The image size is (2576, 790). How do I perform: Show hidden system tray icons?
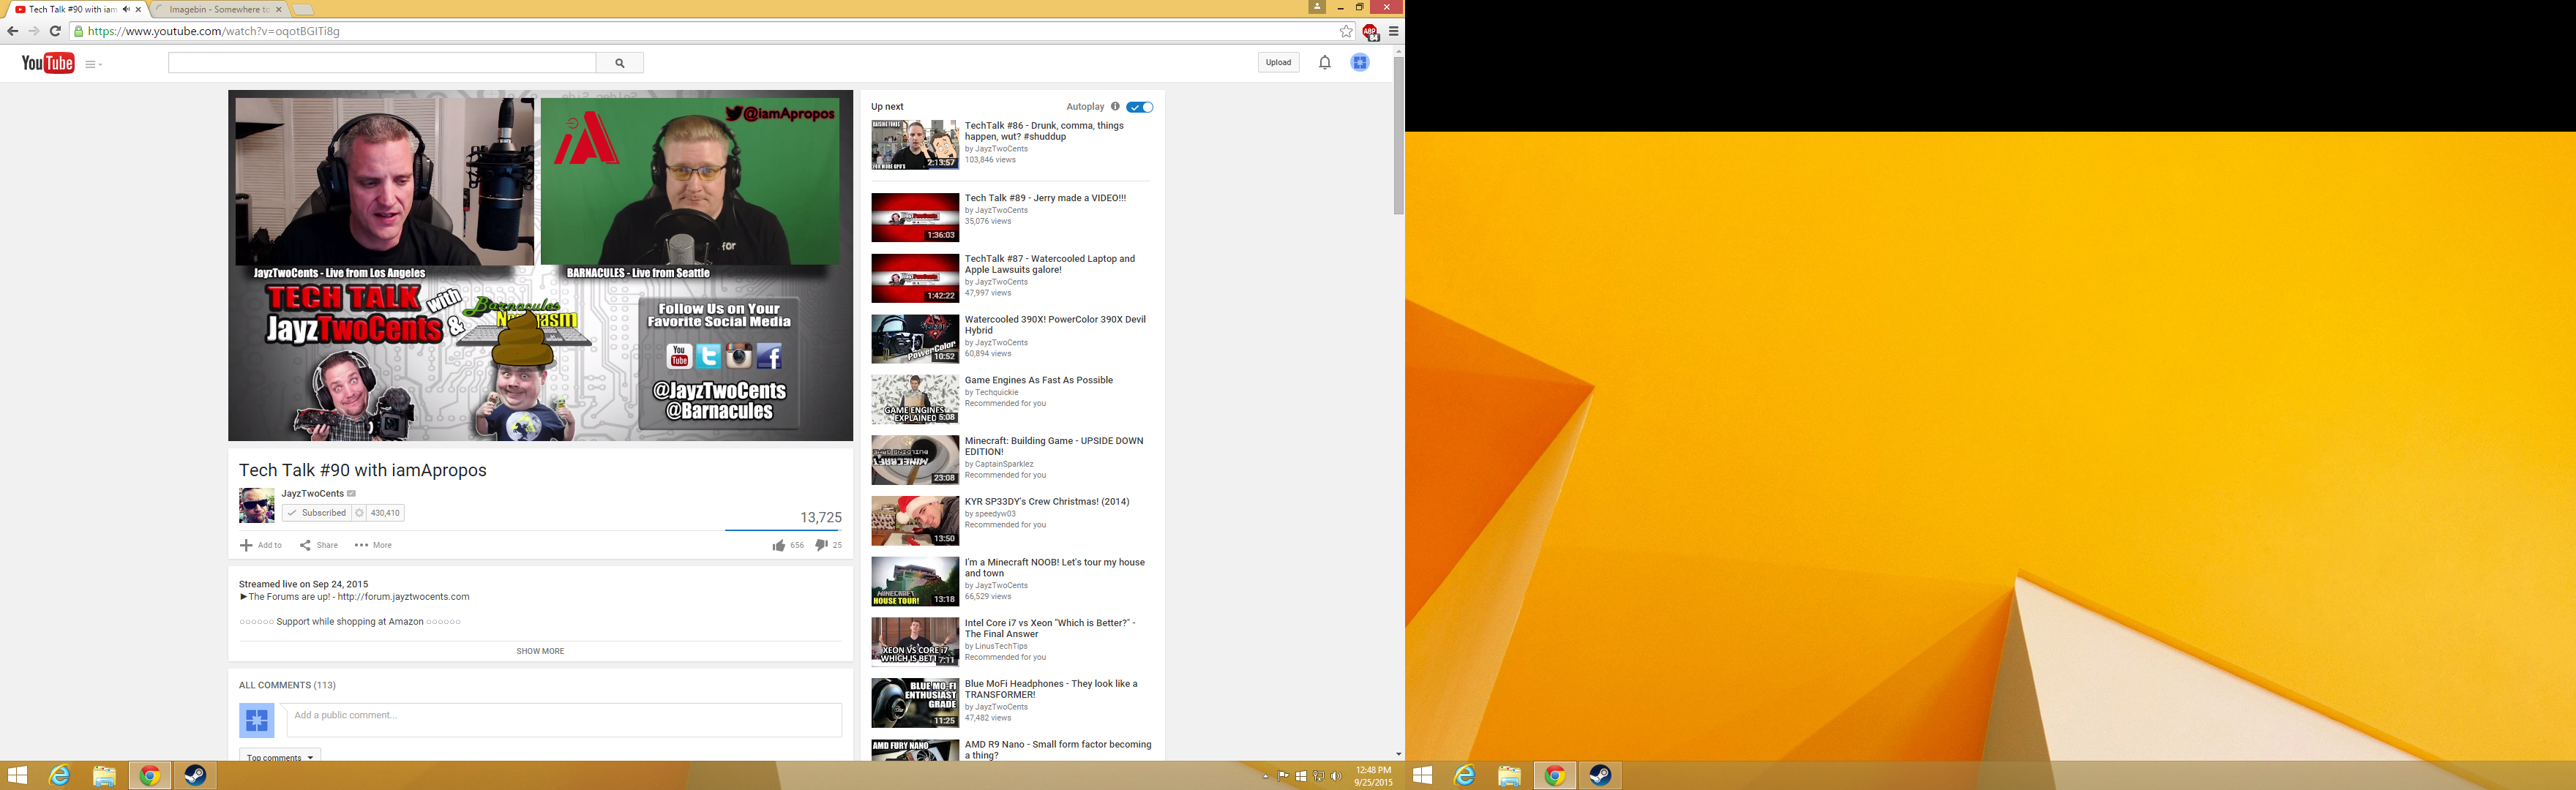pyautogui.click(x=1266, y=776)
